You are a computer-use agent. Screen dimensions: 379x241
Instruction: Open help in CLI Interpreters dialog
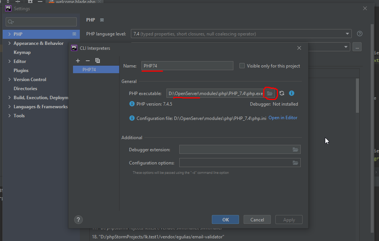pos(78,220)
